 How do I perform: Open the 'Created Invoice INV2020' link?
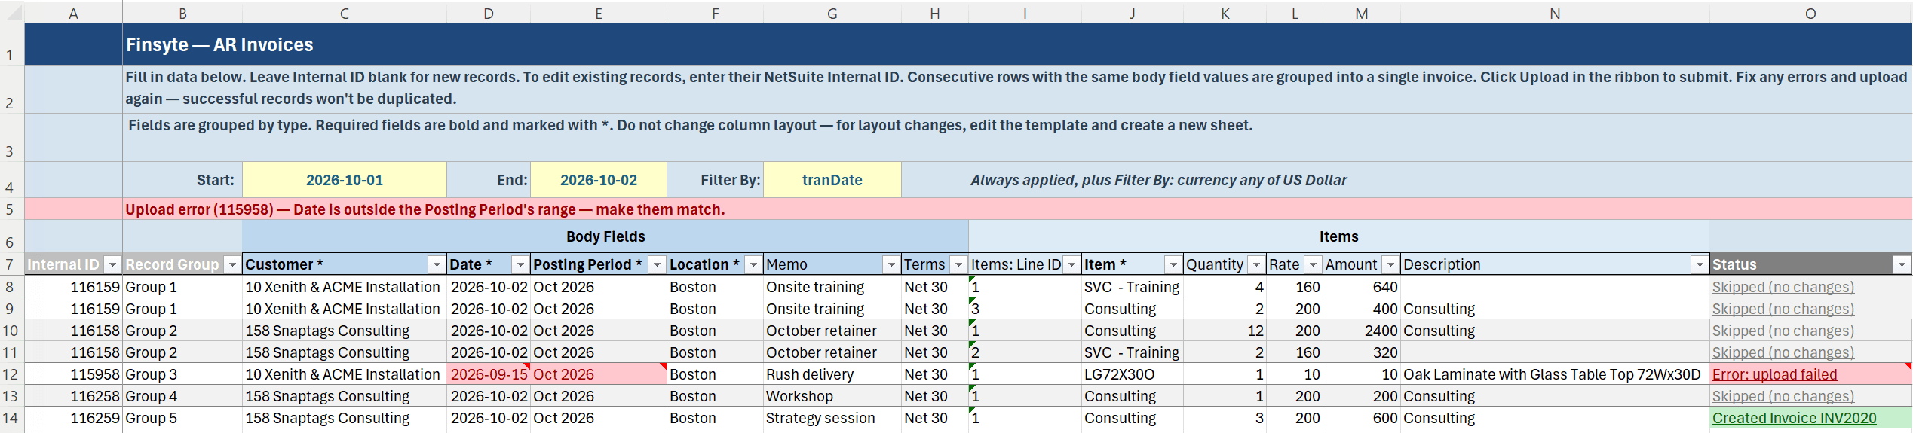pos(1794,418)
